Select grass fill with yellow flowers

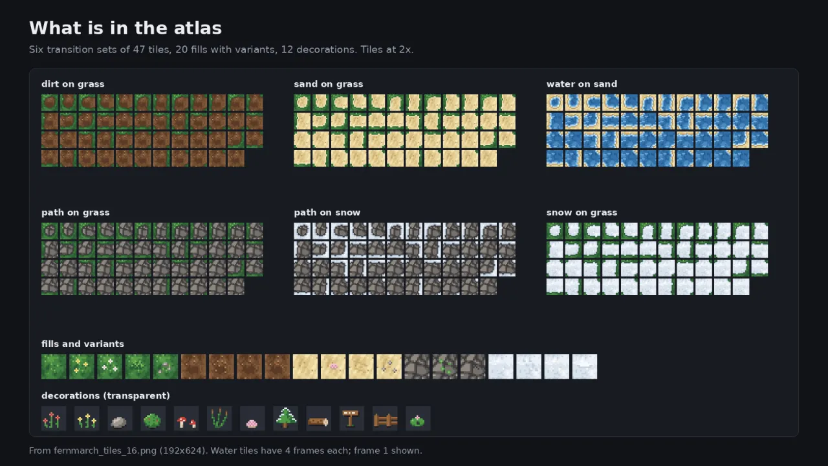point(82,366)
